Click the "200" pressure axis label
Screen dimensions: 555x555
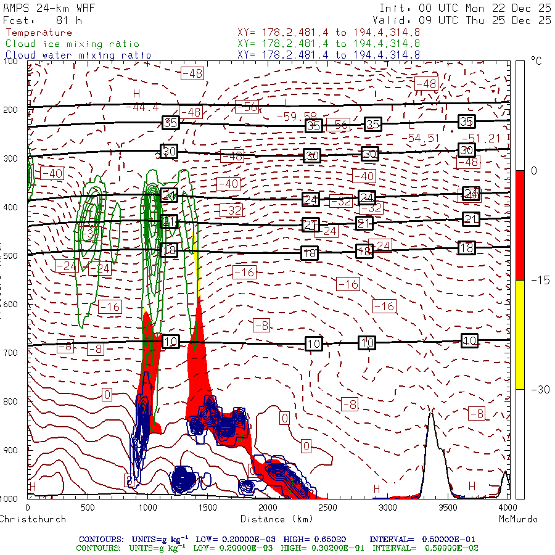[x=10, y=110]
